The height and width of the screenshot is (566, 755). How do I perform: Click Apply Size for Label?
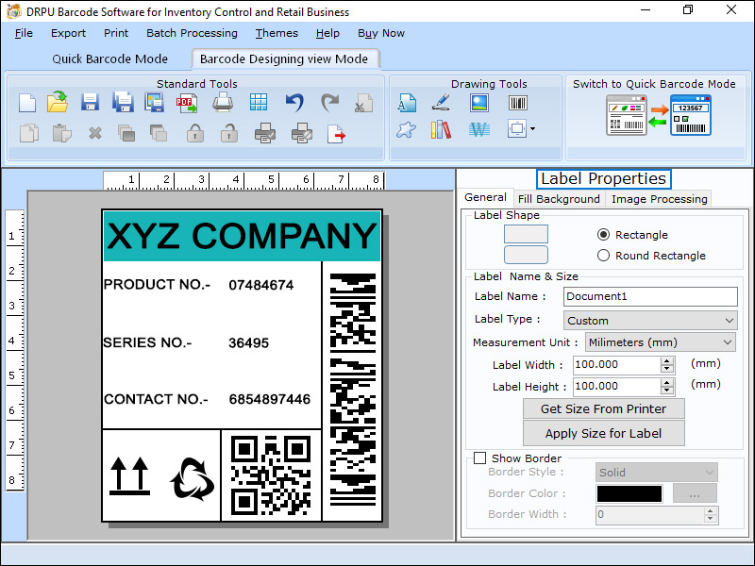coord(604,433)
